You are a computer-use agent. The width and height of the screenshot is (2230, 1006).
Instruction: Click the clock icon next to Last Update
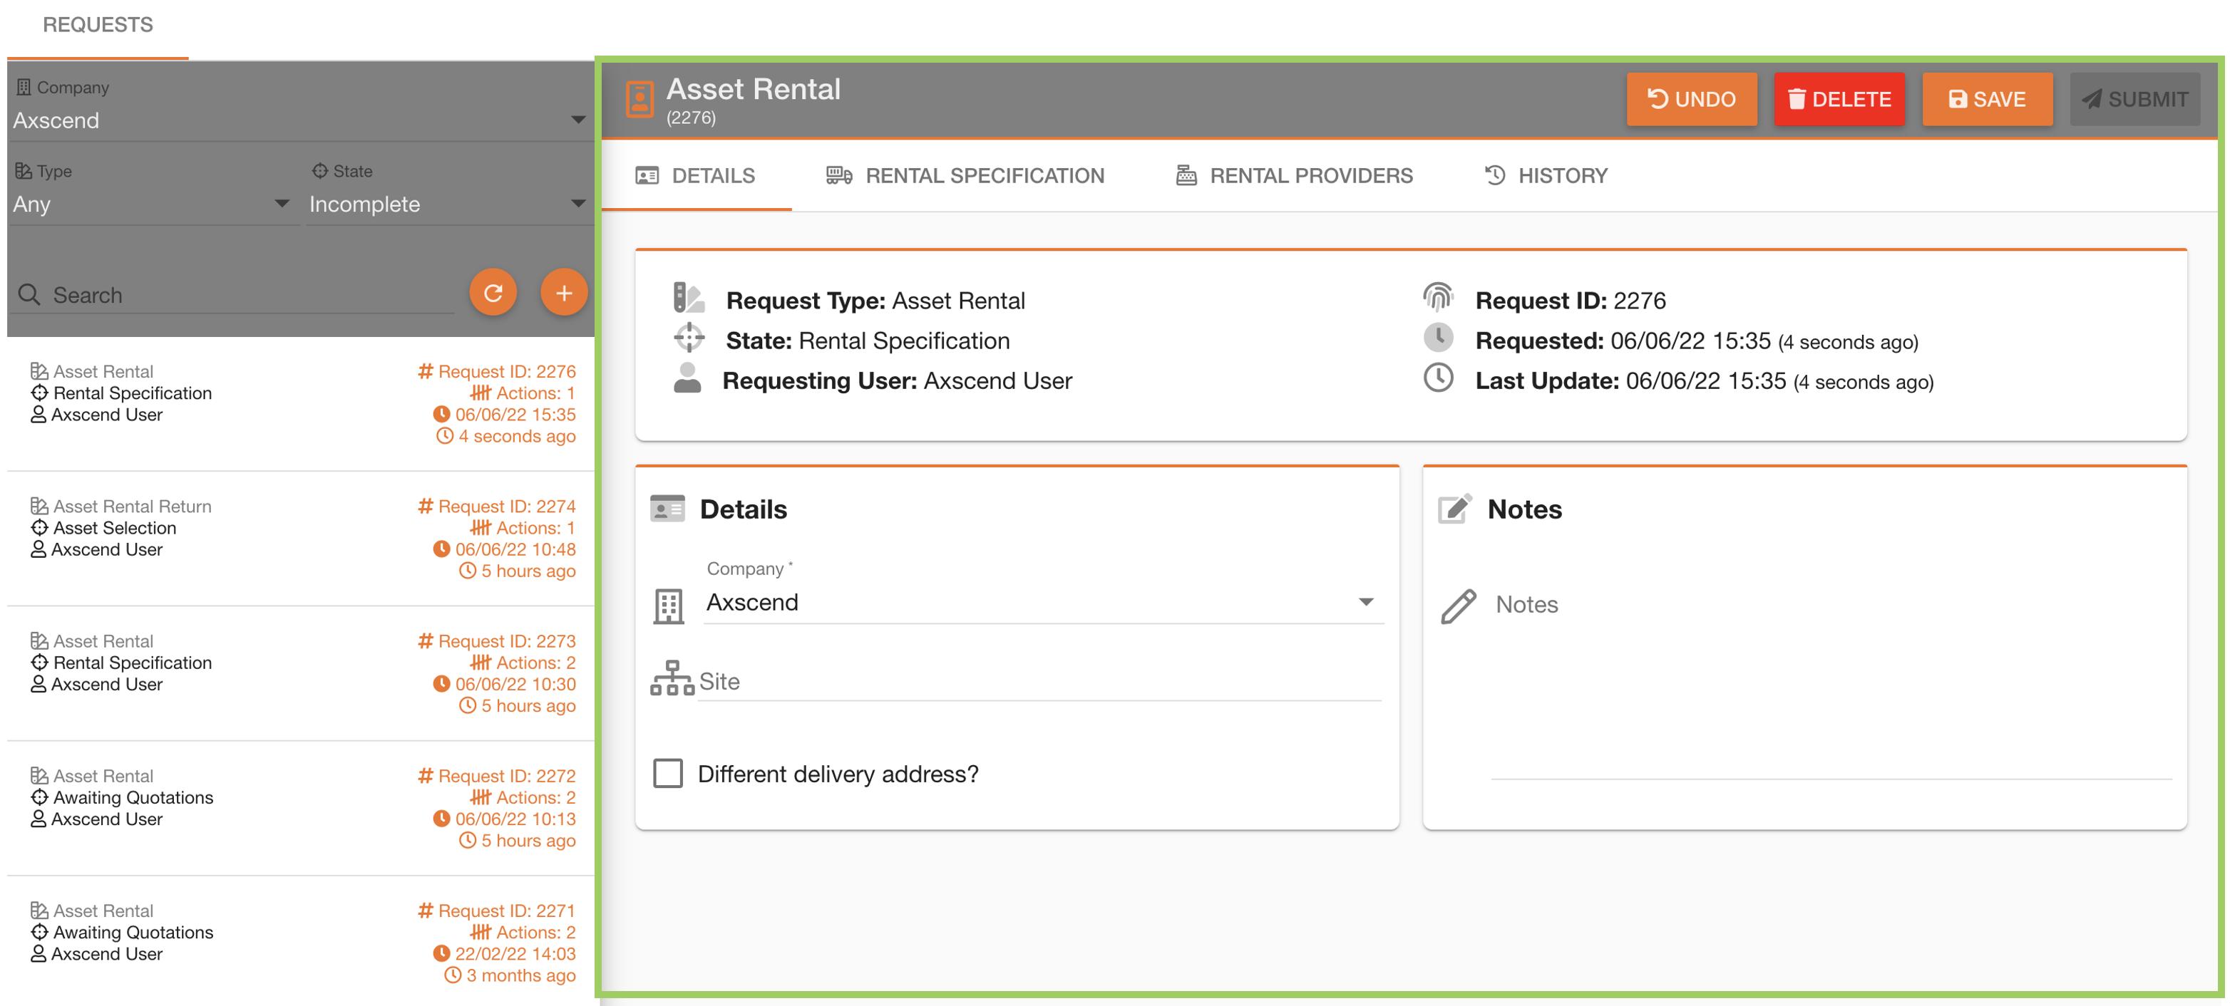pos(1438,379)
